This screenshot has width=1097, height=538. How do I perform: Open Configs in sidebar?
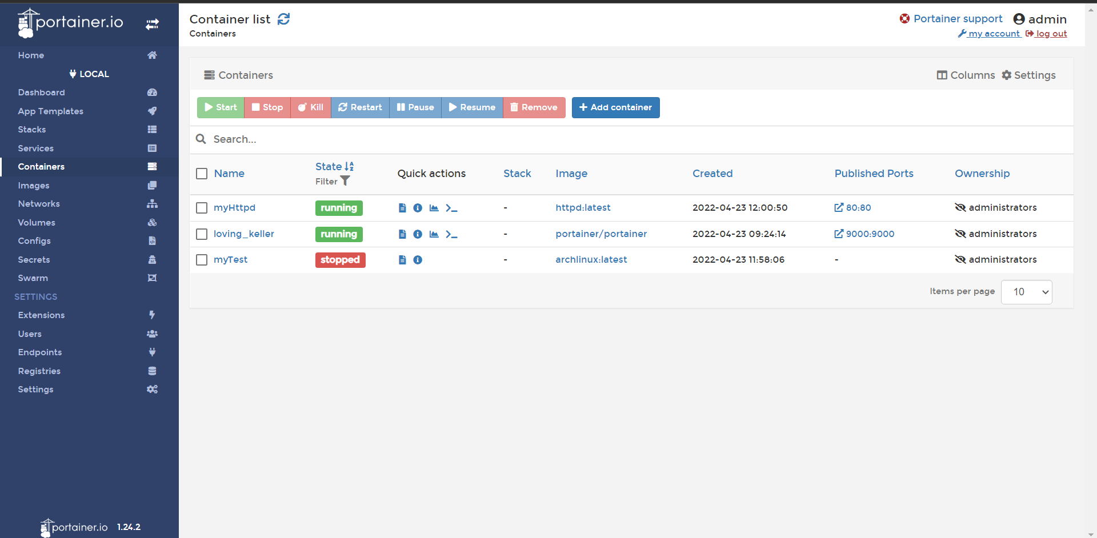[x=89, y=241]
